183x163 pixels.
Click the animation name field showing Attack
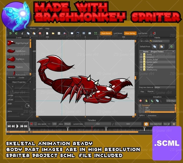(68, 124)
